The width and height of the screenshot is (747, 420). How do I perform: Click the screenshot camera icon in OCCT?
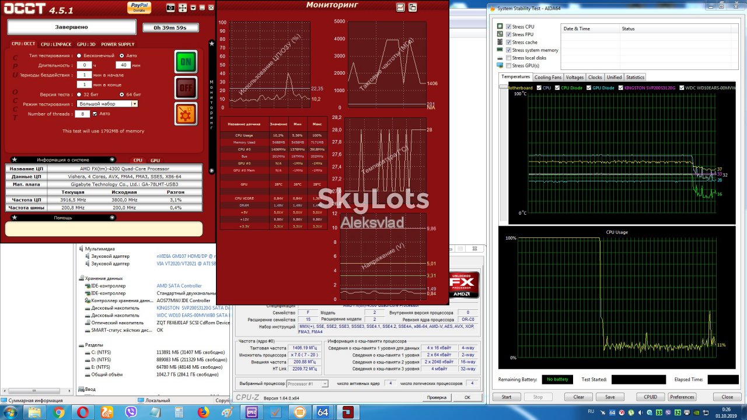(x=170, y=8)
